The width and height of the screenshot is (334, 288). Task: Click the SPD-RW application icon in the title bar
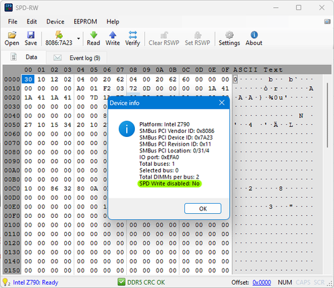(9, 7)
